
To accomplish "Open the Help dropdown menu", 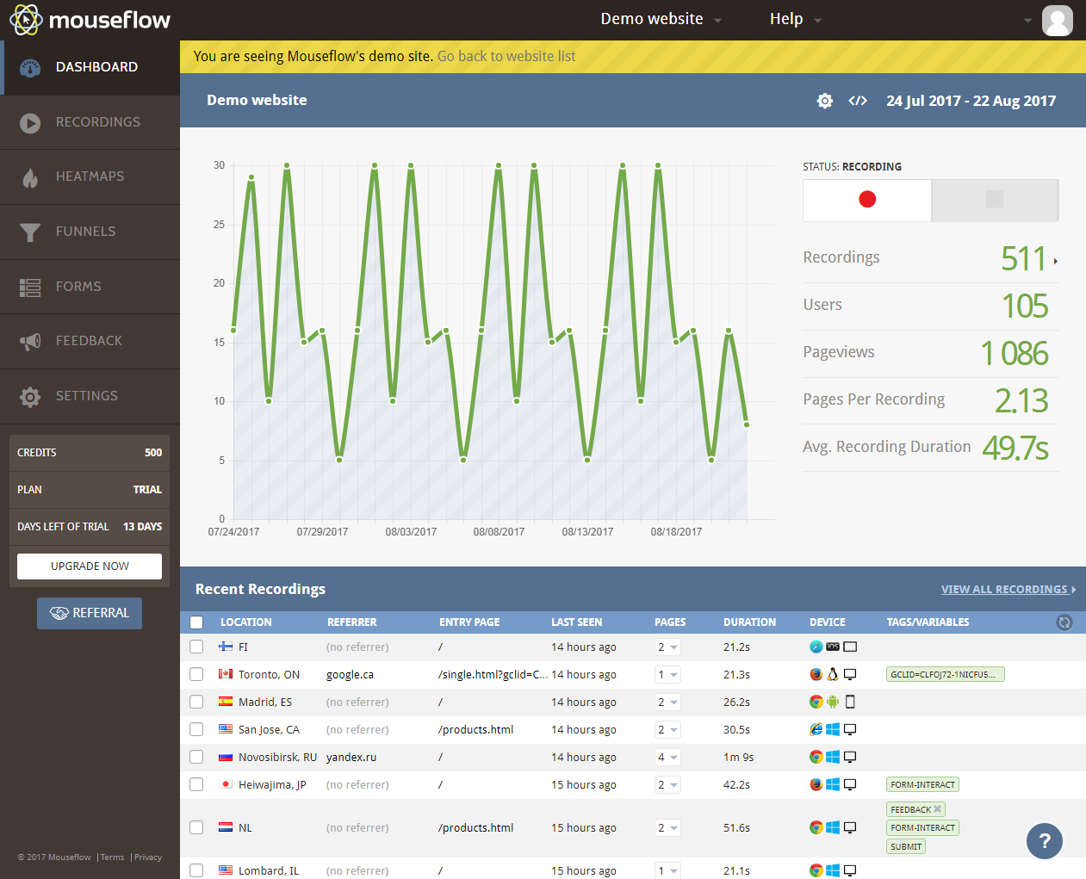I will (795, 19).
